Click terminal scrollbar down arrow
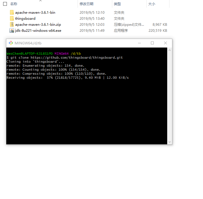The image size is (203, 199). (170, 142)
